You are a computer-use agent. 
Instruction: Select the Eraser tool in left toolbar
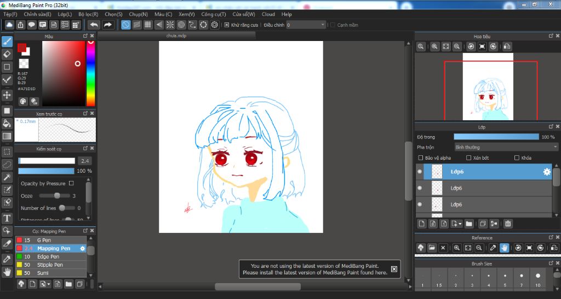pos(7,54)
